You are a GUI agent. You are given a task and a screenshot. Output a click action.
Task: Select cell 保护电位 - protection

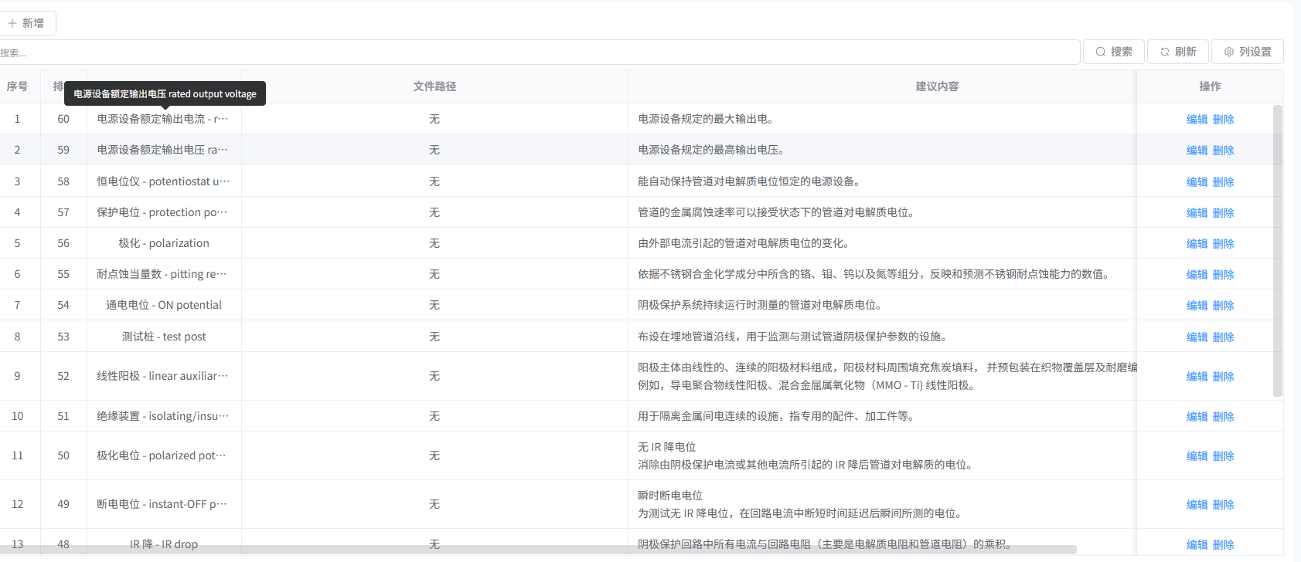[163, 212]
